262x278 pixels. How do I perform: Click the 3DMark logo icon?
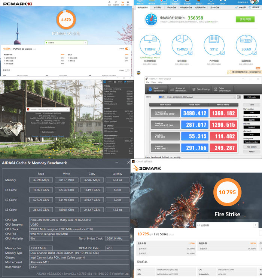coord(136,168)
